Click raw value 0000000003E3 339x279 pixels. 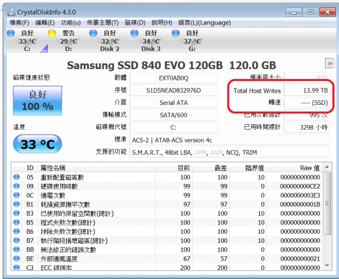click(x=300, y=195)
